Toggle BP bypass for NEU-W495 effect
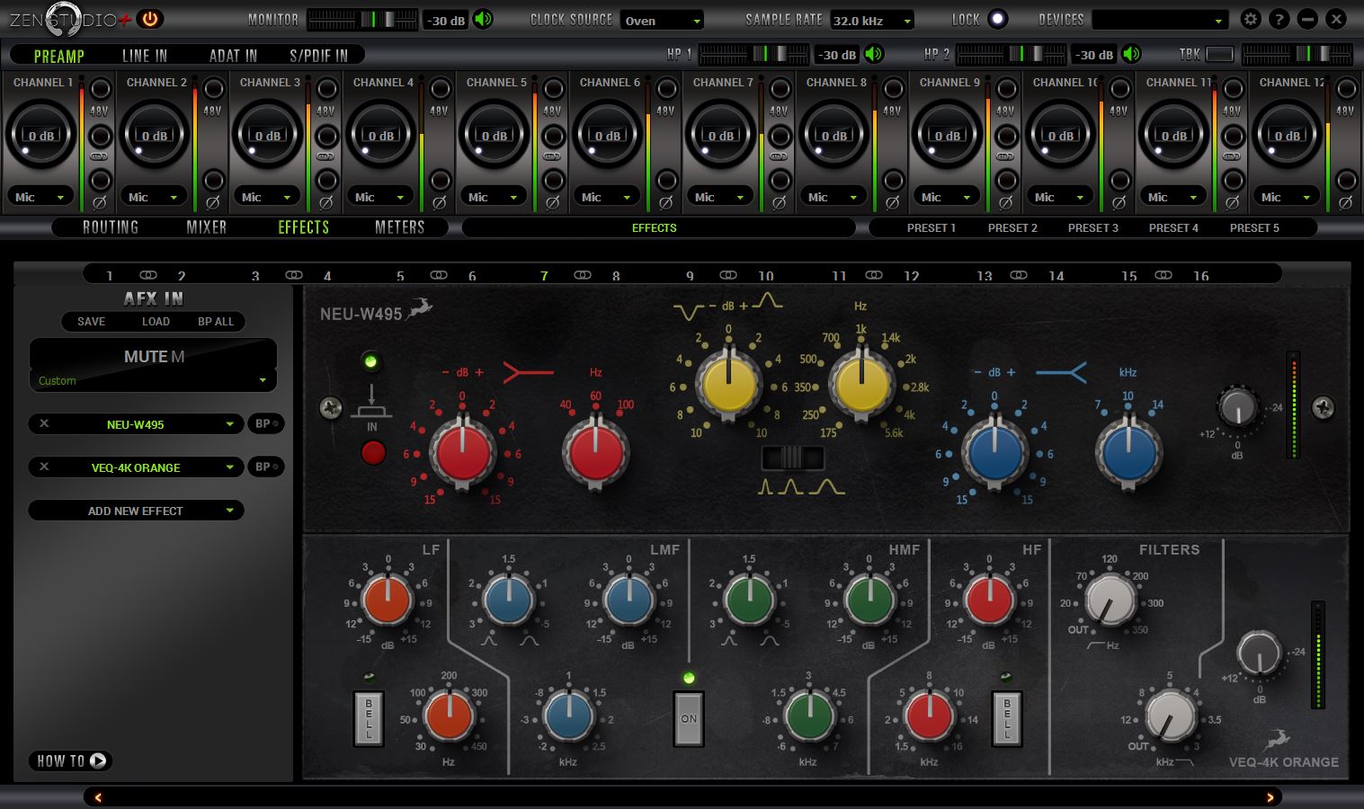 click(x=265, y=423)
